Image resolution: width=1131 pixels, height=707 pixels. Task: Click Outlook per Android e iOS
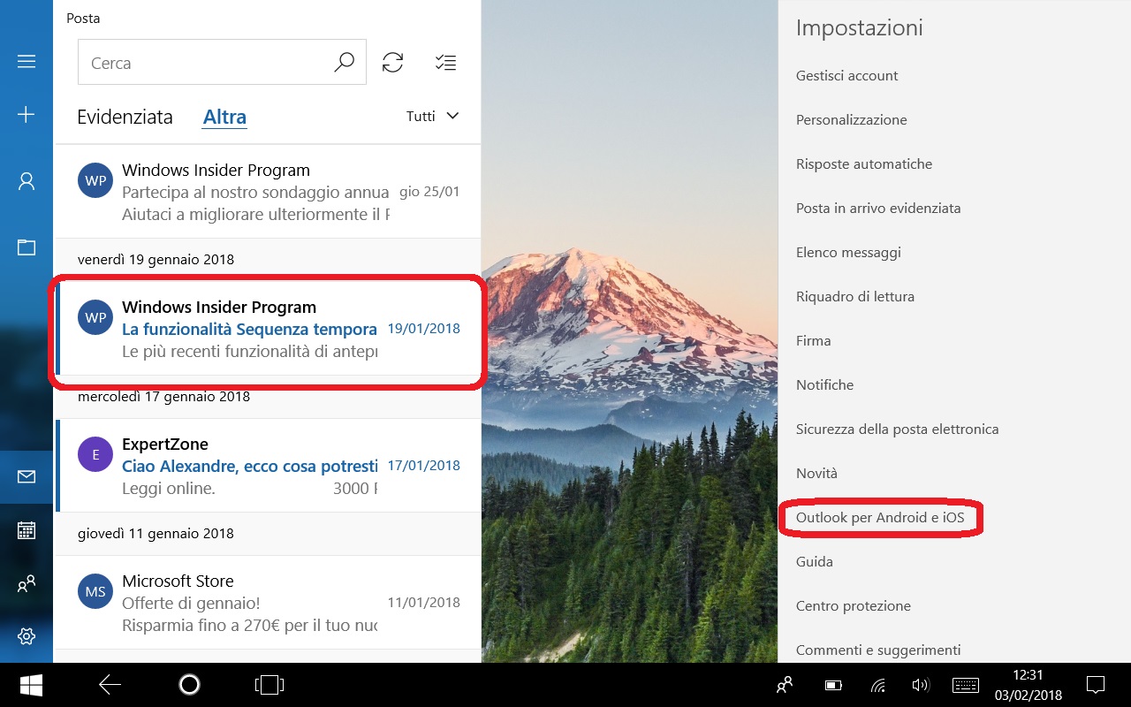[880, 517]
